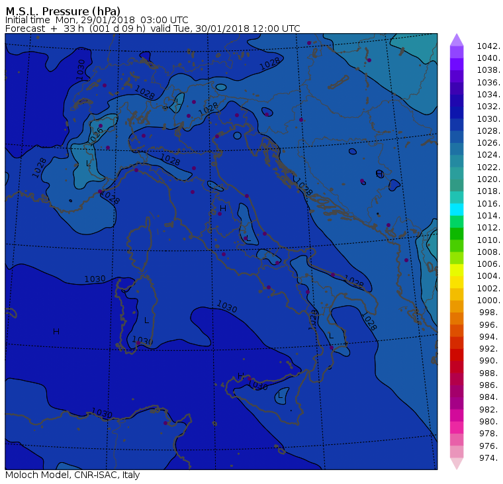Click the 1026 contour label on the map
The image size is (503, 484).
[96, 135]
